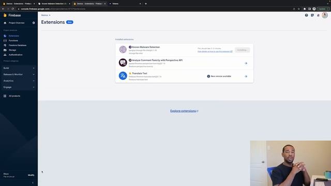Collapse the sidebar with bottom chevron
This screenshot has width=331, height=186.
tap(33, 183)
